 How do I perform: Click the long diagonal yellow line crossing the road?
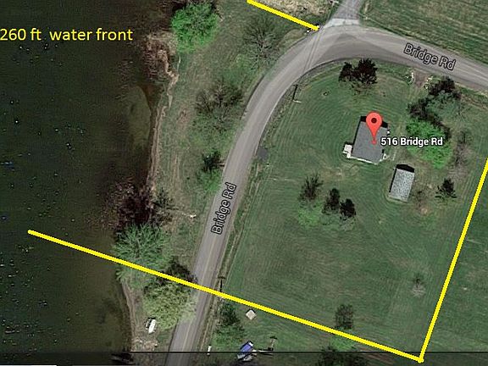(x=224, y=296)
